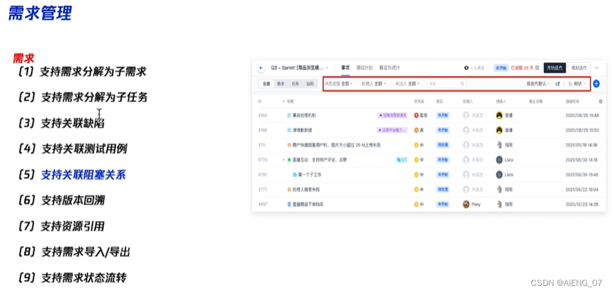Click the 未开始 status of row #164
This screenshot has height=293, width=612.
click(442, 115)
